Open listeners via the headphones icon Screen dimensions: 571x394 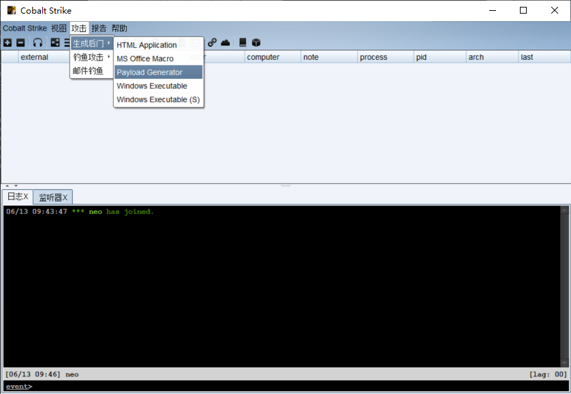(37, 43)
